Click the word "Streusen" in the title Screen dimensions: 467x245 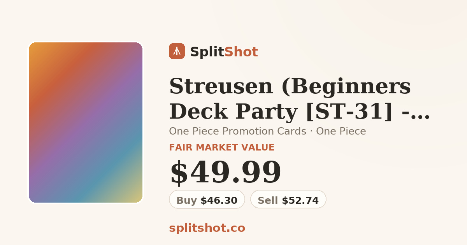(x=221, y=86)
